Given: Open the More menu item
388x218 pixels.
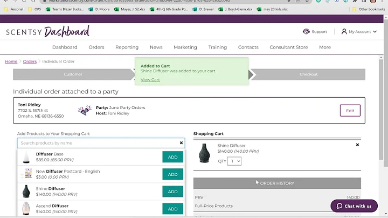Looking at the screenshot, I should coord(325,47).
